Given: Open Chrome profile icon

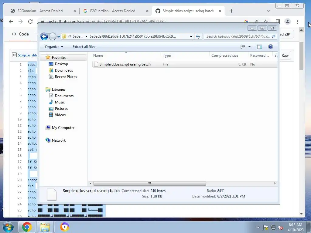Looking at the screenshot, I should pyautogui.click(x=288, y=22).
